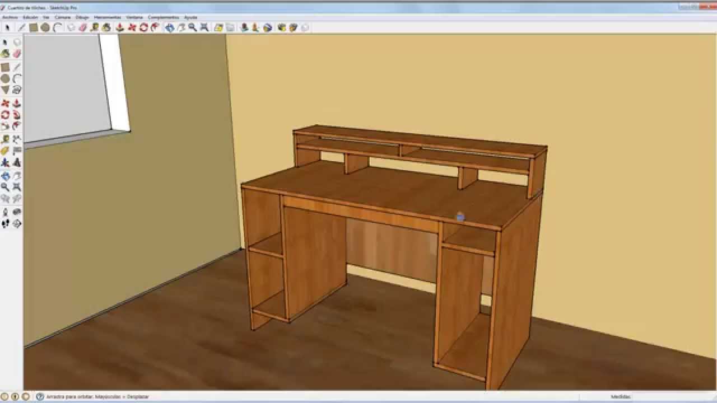This screenshot has height=403, width=717.
Task: Select Polygon tool in left tool palette
Action: [5, 90]
